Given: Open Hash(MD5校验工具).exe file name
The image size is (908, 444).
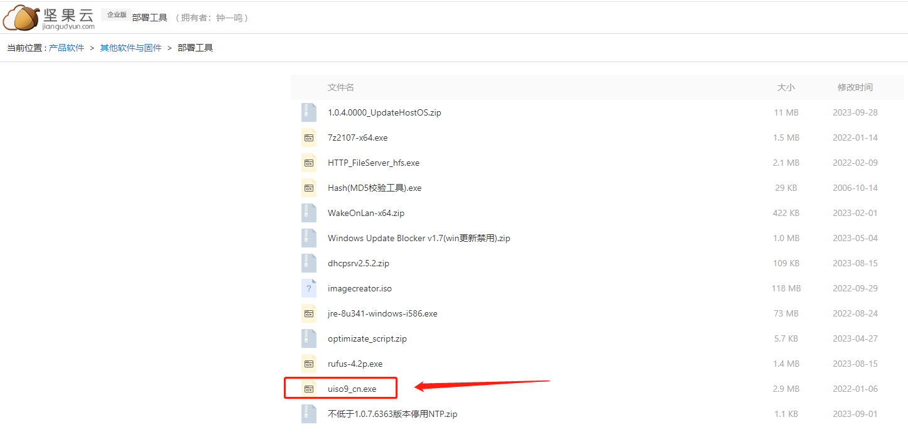Looking at the screenshot, I should (x=375, y=188).
